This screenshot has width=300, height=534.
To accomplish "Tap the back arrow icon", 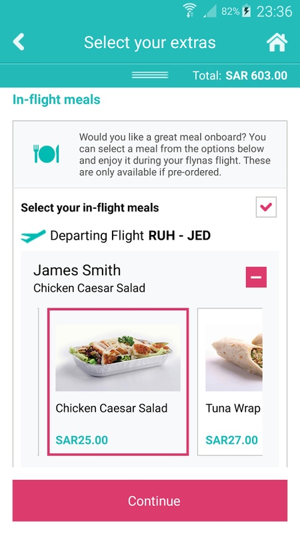I will click(x=19, y=42).
